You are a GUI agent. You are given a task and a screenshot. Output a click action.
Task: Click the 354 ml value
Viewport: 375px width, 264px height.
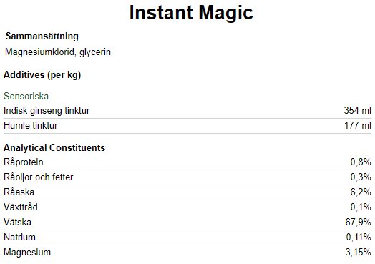tap(358, 110)
